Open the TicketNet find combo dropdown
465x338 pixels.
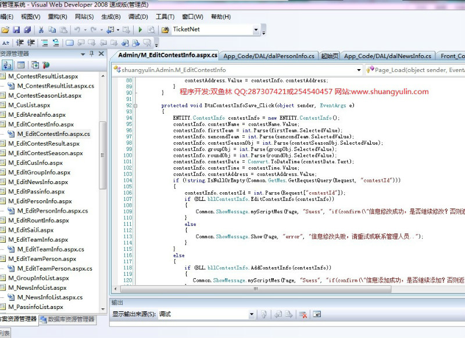pyautogui.click(x=256, y=30)
